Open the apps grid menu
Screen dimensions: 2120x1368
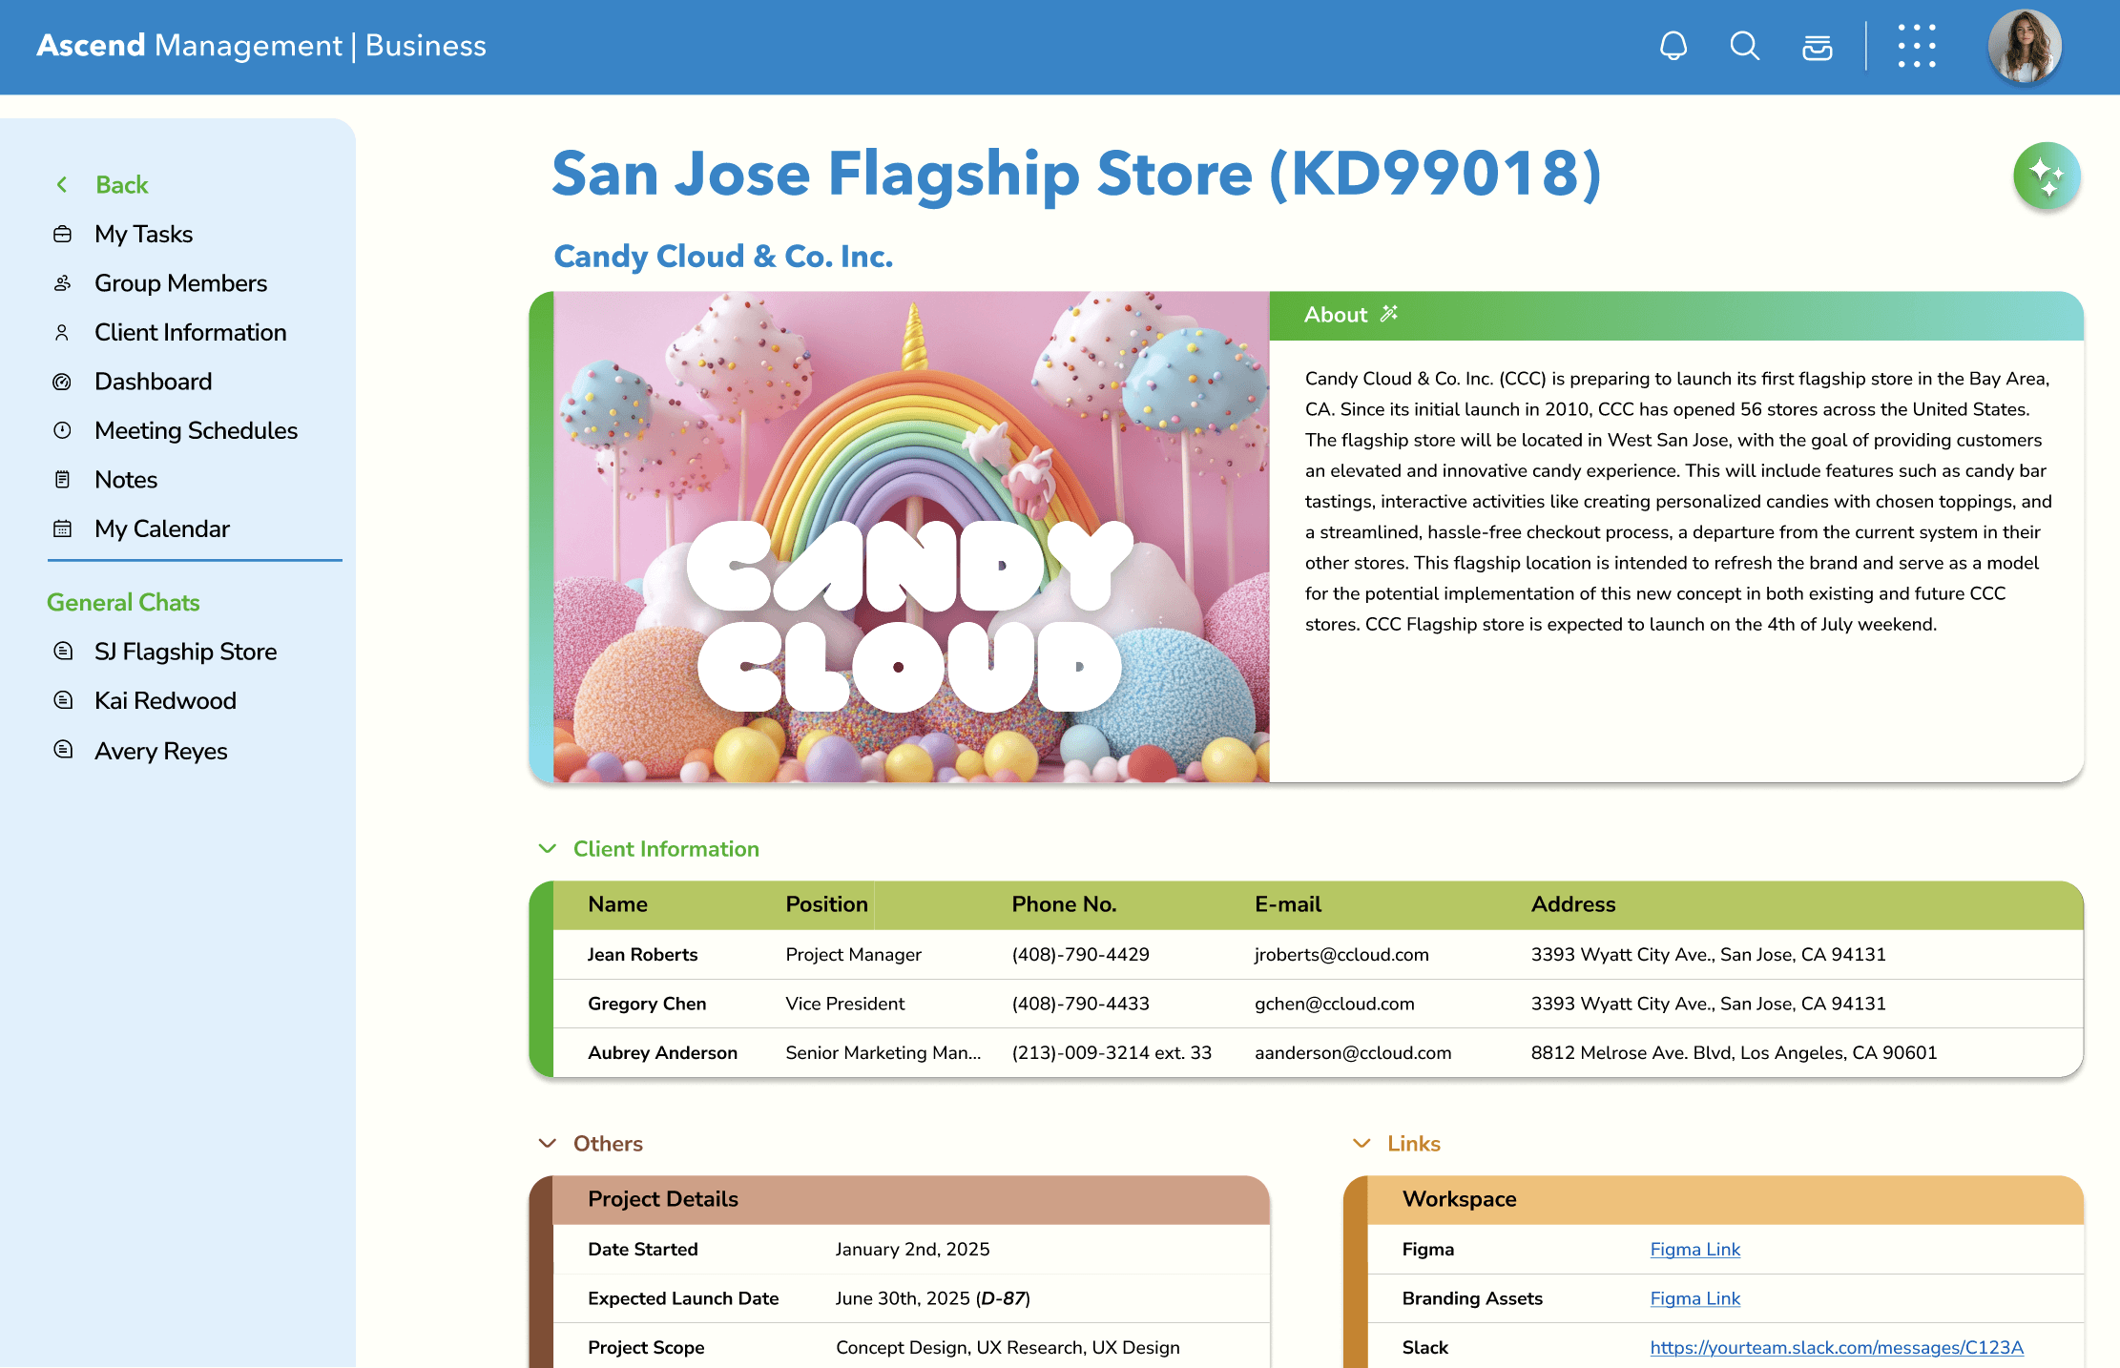[1916, 46]
